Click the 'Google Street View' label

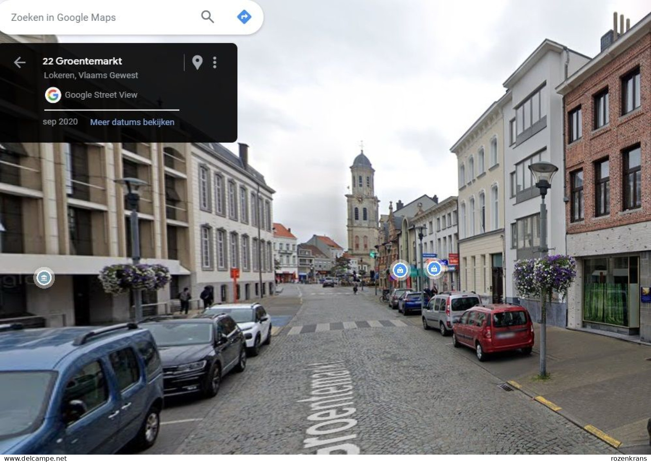coord(101,95)
